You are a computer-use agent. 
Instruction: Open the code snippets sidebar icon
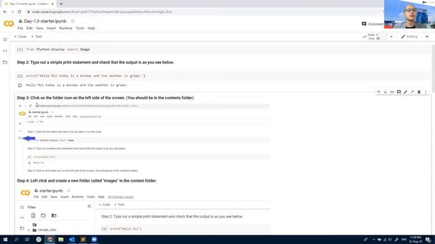tap(5, 51)
